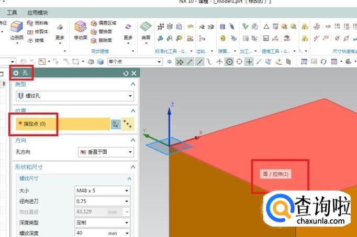This screenshot has width=357, height=237.
Task: Click the Edge Blend (边倒圆) tool
Action: point(17,30)
